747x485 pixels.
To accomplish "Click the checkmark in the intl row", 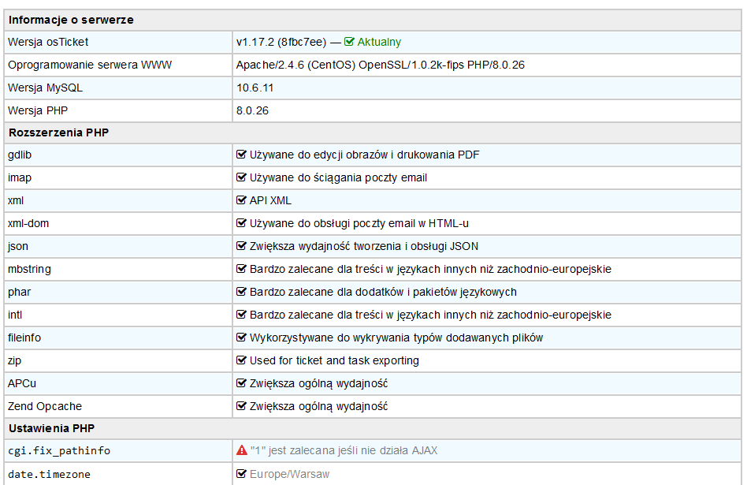I will coord(242,315).
